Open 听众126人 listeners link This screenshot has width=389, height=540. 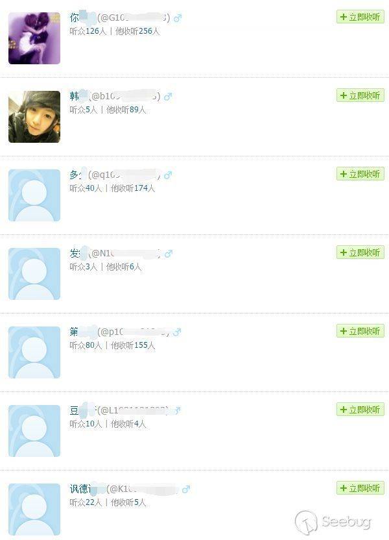point(88,31)
